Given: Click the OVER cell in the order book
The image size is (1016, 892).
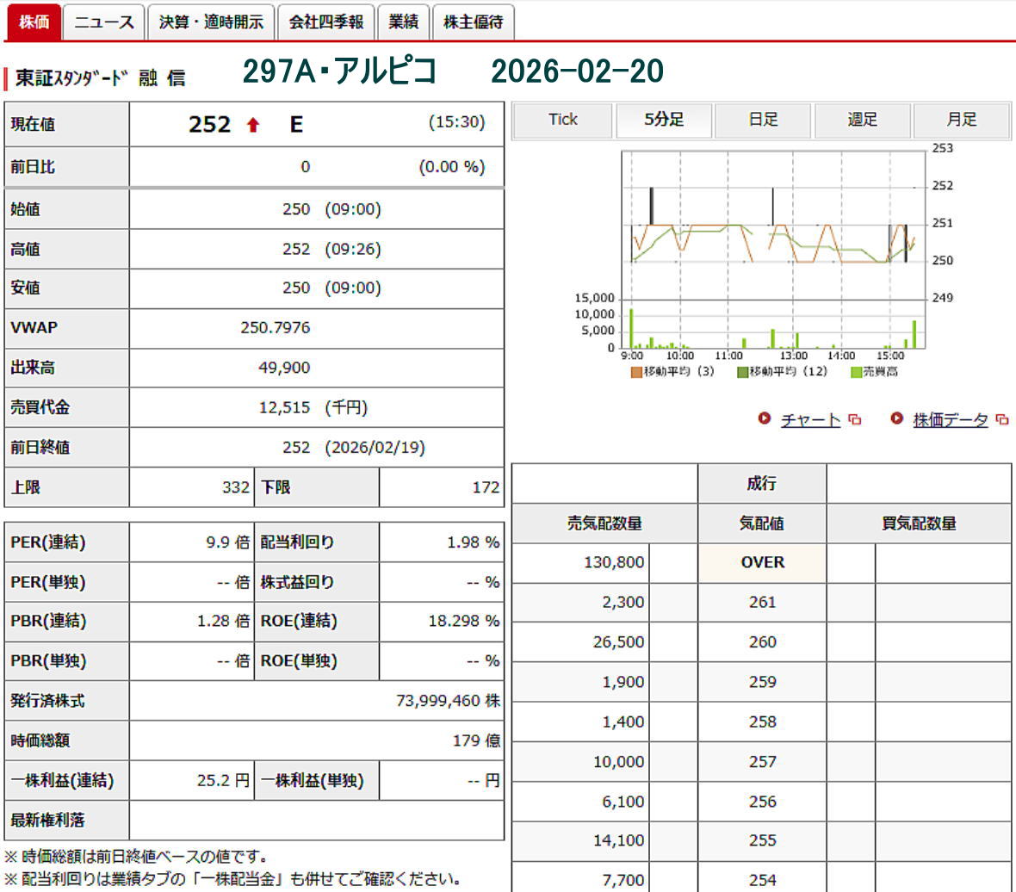Looking at the screenshot, I should coord(762,562).
